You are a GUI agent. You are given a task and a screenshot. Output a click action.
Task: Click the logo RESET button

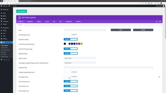pos(121,30)
